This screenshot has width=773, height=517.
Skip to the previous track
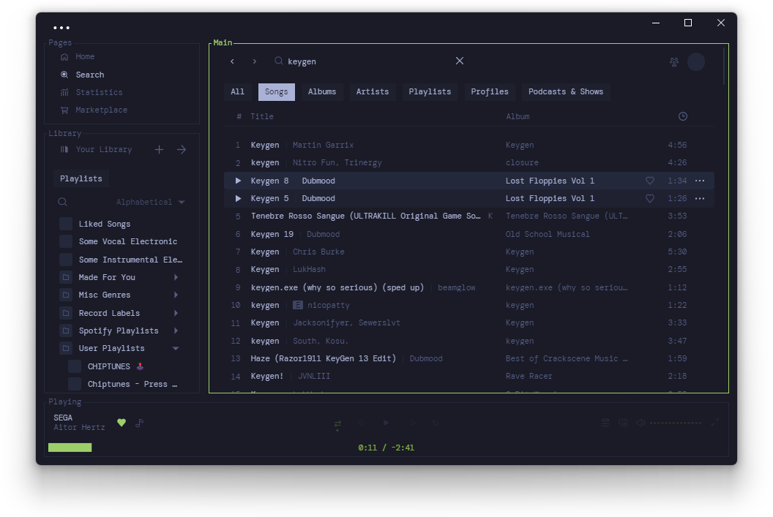[x=360, y=423]
